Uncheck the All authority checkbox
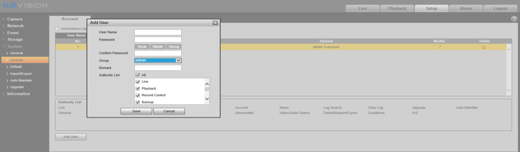 tap(138, 75)
